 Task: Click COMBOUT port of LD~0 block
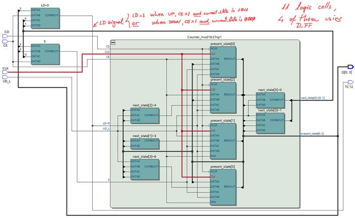point(52,15)
